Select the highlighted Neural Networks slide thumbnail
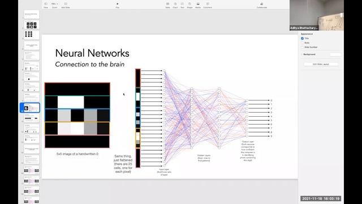The image size is (362, 204). [32, 108]
